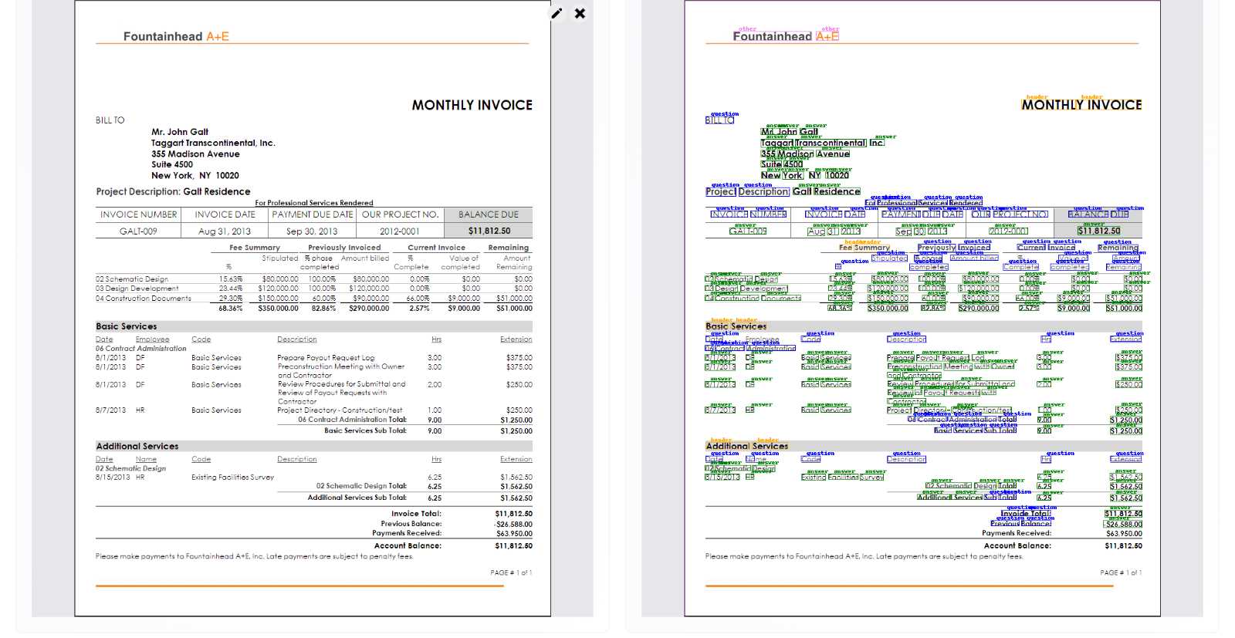Click 'Additional Services Sub Total:' in left invoice
This screenshot has width=1235, height=638.
pyautogui.click(x=357, y=498)
